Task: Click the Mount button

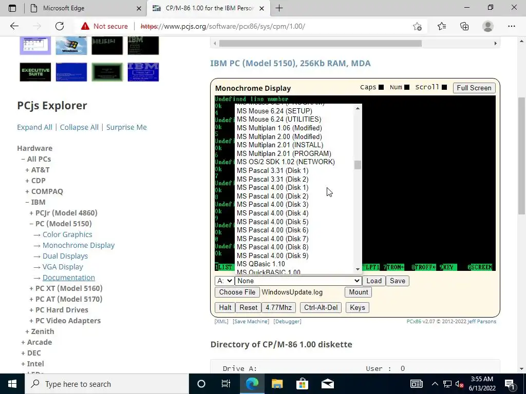Action: [358, 292]
